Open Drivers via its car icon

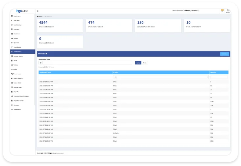click(x=12, y=38)
